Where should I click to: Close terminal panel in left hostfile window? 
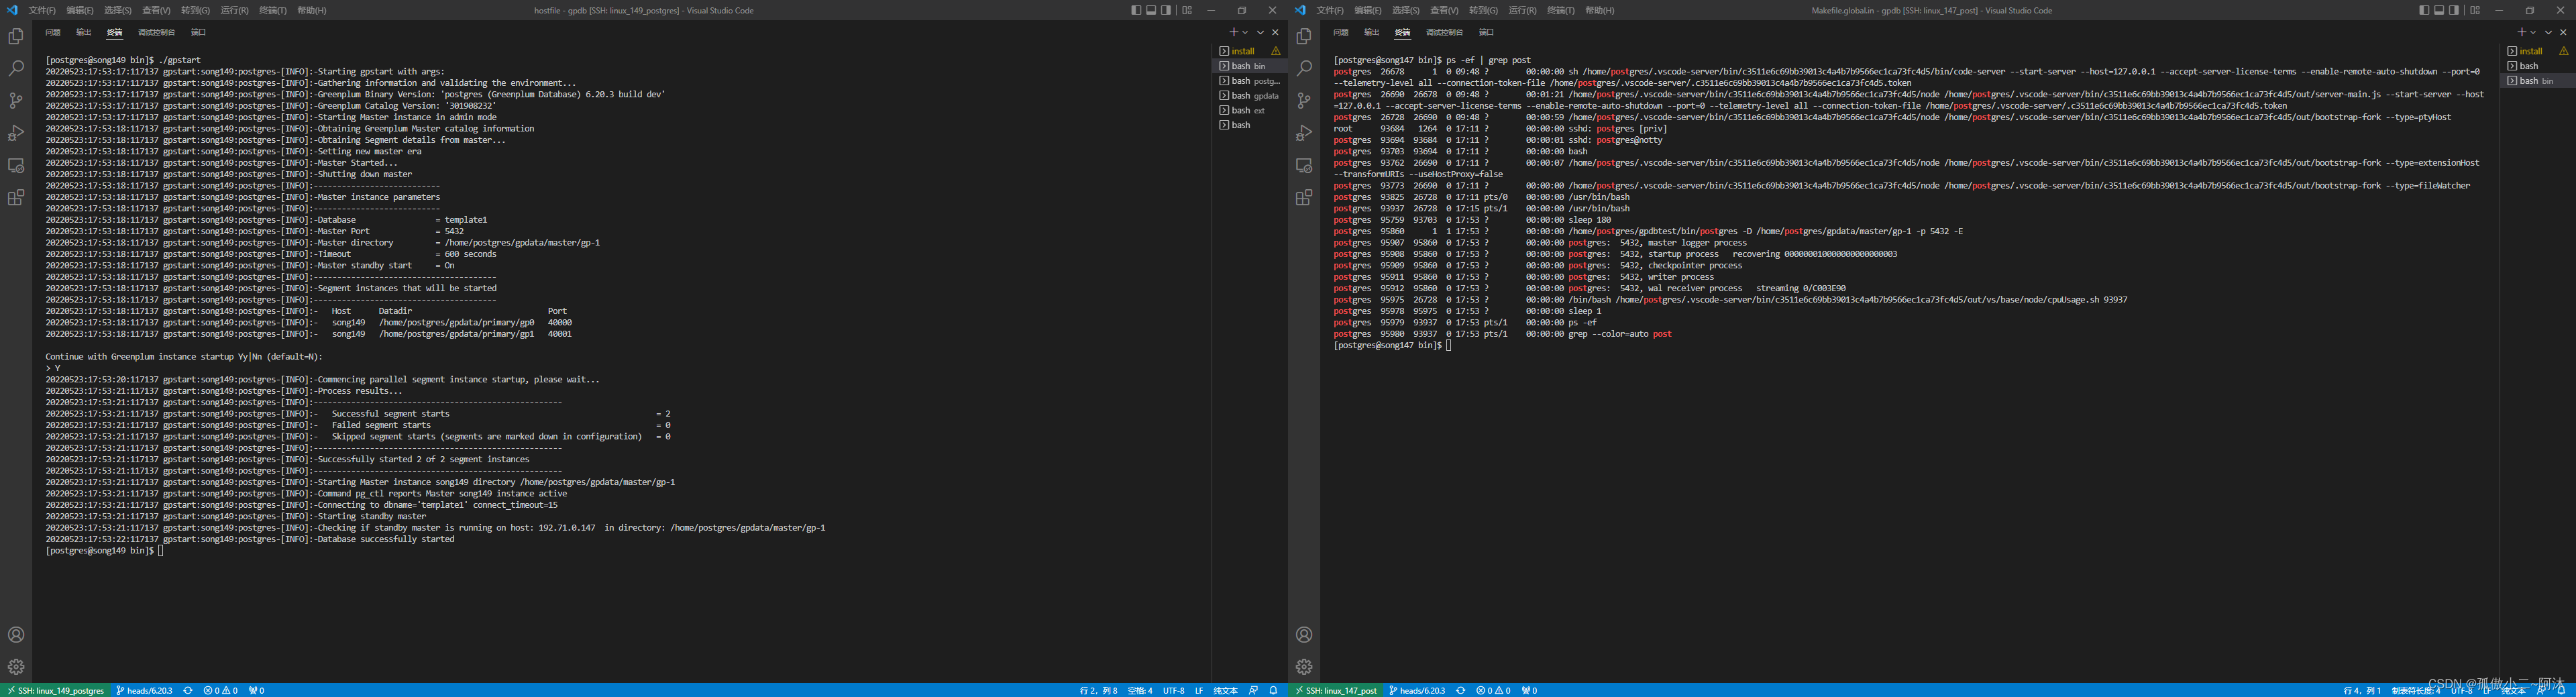click(x=1275, y=32)
